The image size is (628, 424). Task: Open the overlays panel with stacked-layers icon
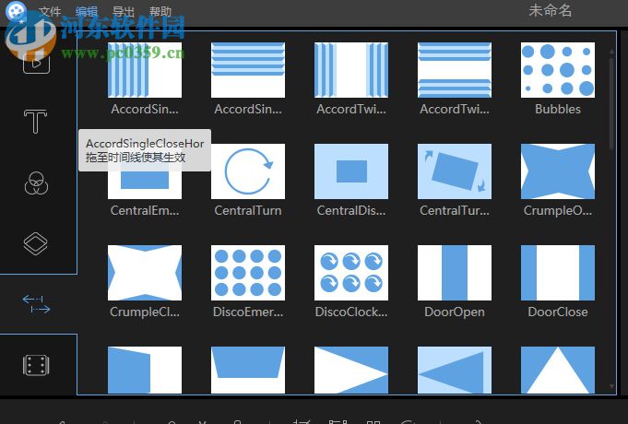click(x=36, y=243)
